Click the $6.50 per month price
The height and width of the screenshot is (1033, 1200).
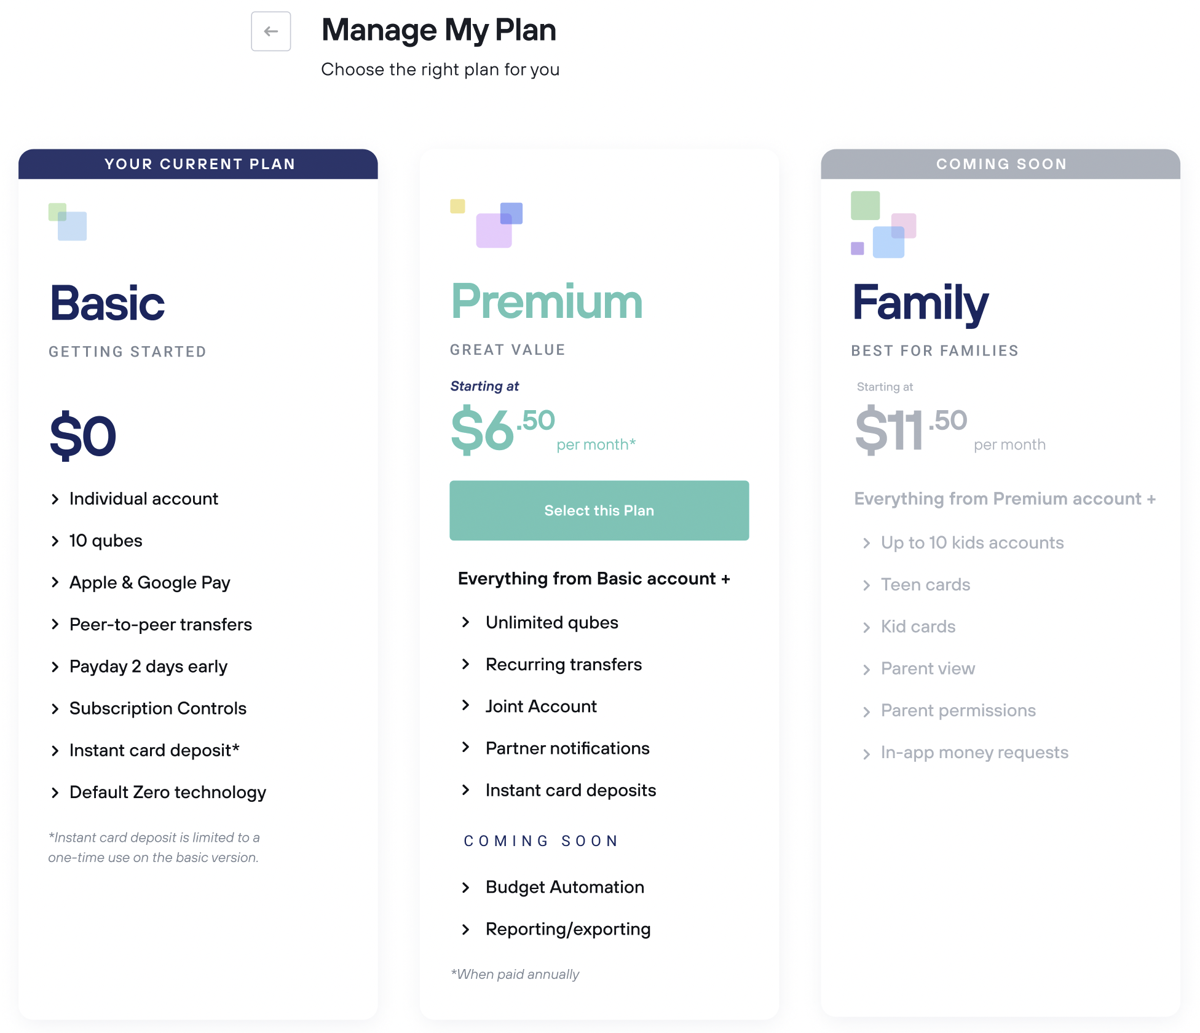click(543, 429)
